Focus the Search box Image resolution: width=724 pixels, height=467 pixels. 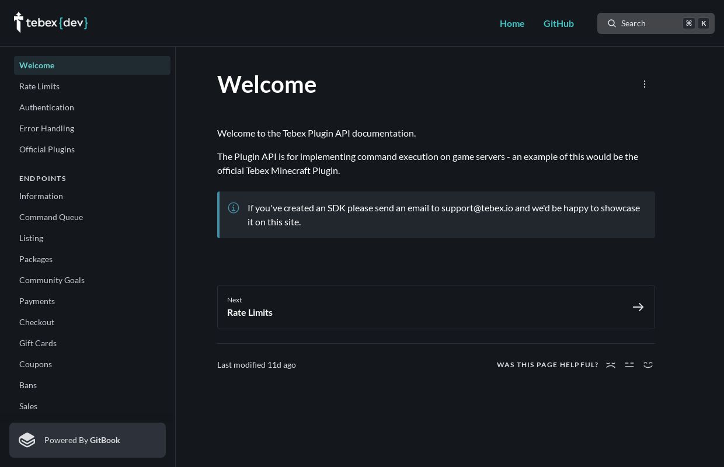(x=656, y=23)
